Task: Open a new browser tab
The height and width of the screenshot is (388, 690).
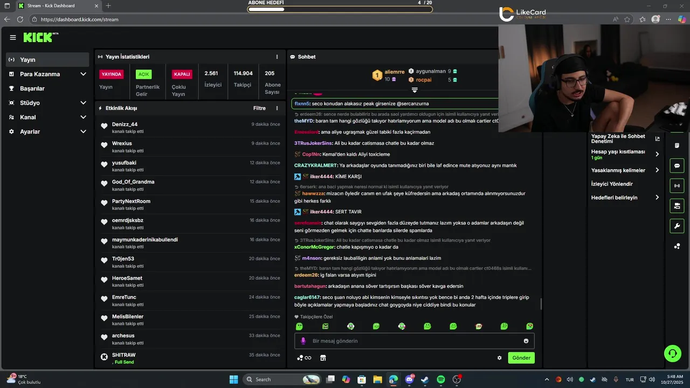Action: 108,6
